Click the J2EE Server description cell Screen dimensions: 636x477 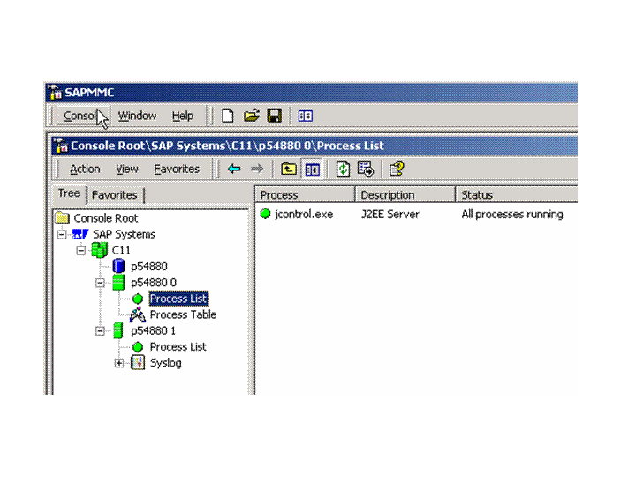click(390, 214)
